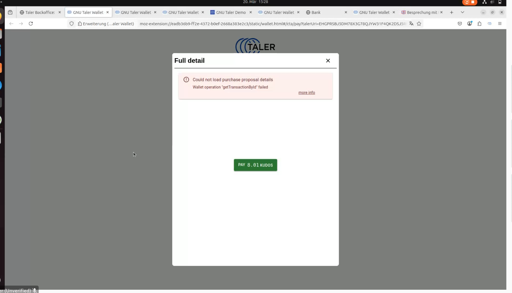Click the tracking protection shield icon
This screenshot has height=293, width=512.
[x=72, y=24]
